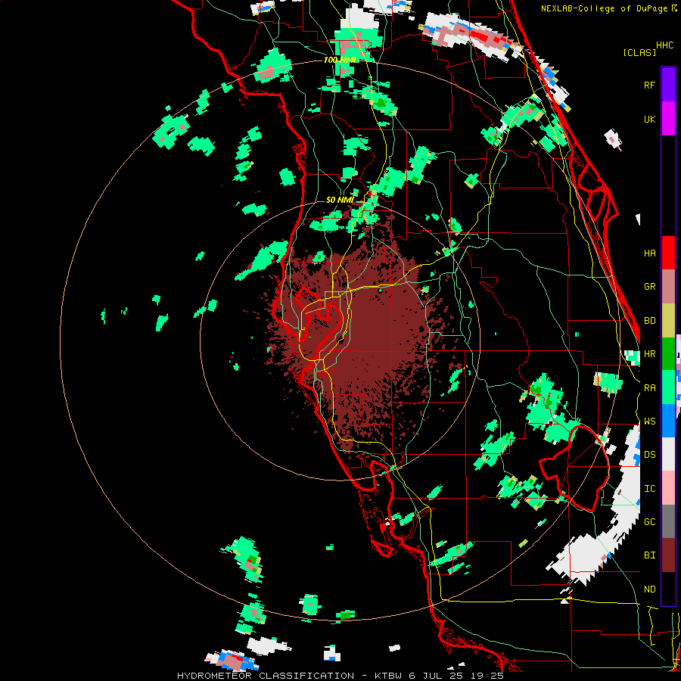Image resolution: width=681 pixels, height=681 pixels.
Task: Click the brown BI legend color swatch
Action: [x=668, y=555]
